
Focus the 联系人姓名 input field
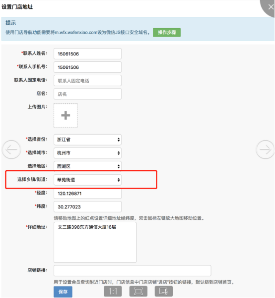87,54
